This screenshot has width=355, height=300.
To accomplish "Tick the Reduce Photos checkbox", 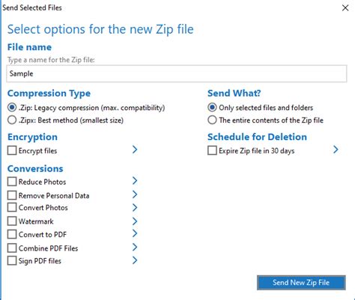I will pos(12,182).
